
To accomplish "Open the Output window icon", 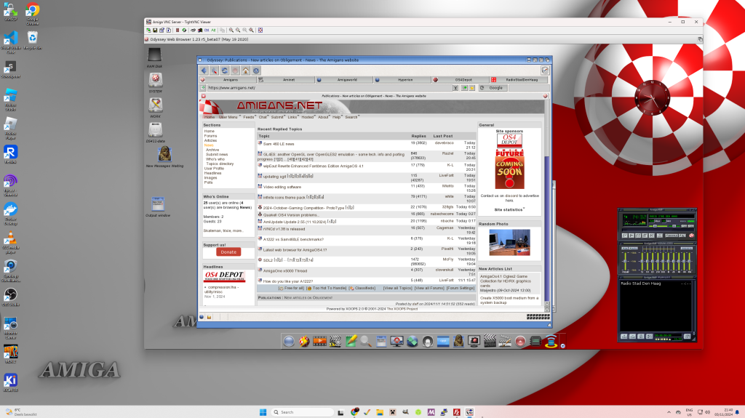I will click(x=158, y=204).
